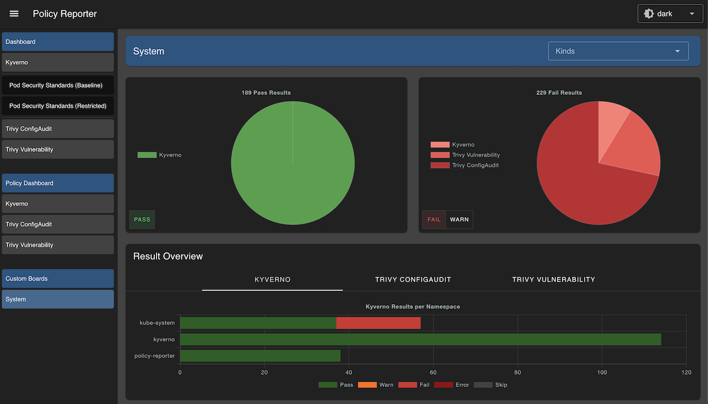Click 'Kyverno Results per Namespace' title
The width and height of the screenshot is (708, 404).
click(x=413, y=307)
